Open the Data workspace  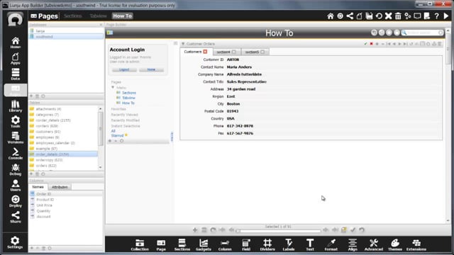point(16,74)
